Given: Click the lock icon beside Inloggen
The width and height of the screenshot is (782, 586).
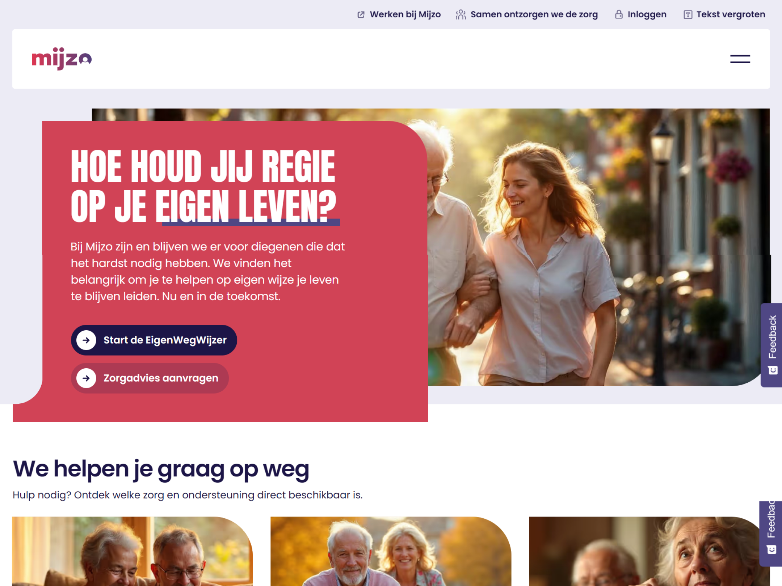Looking at the screenshot, I should (619, 14).
